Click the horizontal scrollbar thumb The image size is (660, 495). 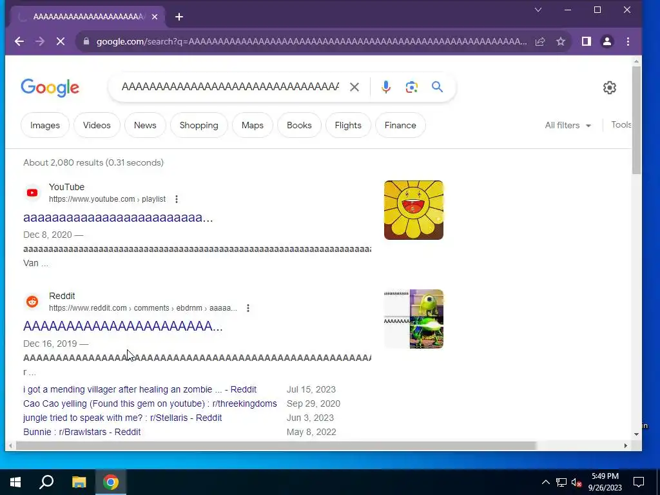click(x=276, y=445)
